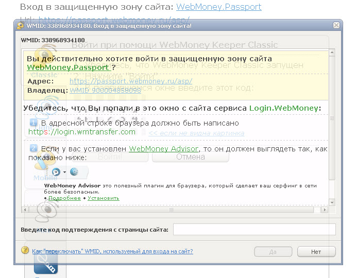Viewport: 356px width, 278px height.
Task: Close the WMID login dialog
Action: click(336, 25)
